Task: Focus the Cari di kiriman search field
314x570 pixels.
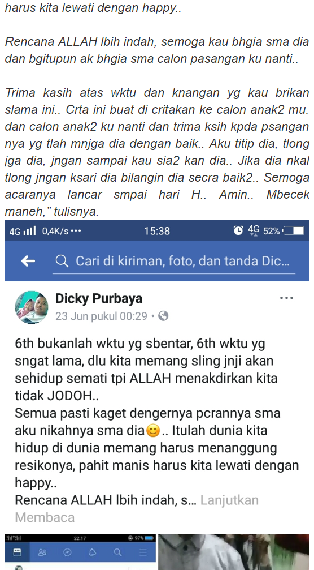Action: coord(174,260)
